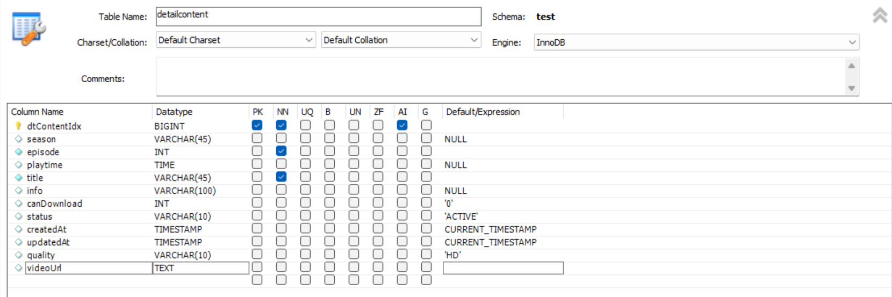The height and width of the screenshot is (297, 892).
Task: Toggle the PK checkbox for episode row
Action: tap(257, 151)
